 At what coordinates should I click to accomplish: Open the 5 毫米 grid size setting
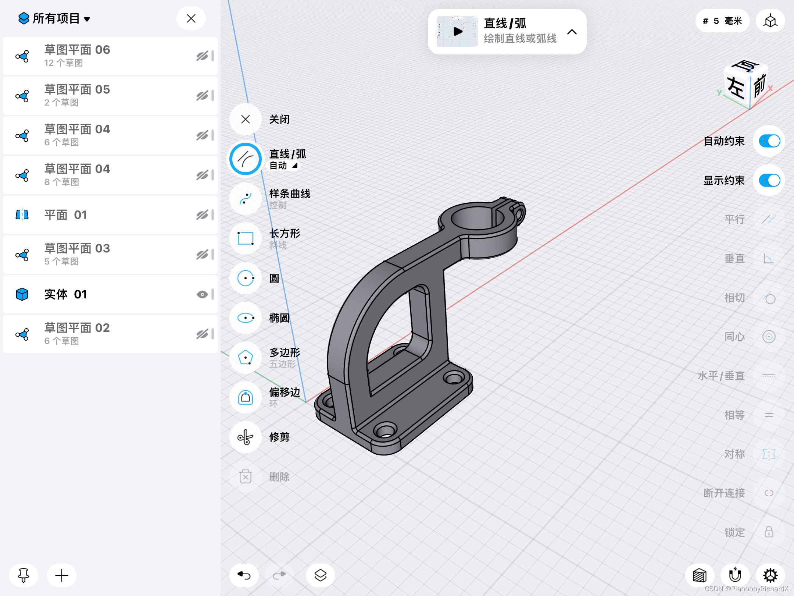click(x=722, y=21)
